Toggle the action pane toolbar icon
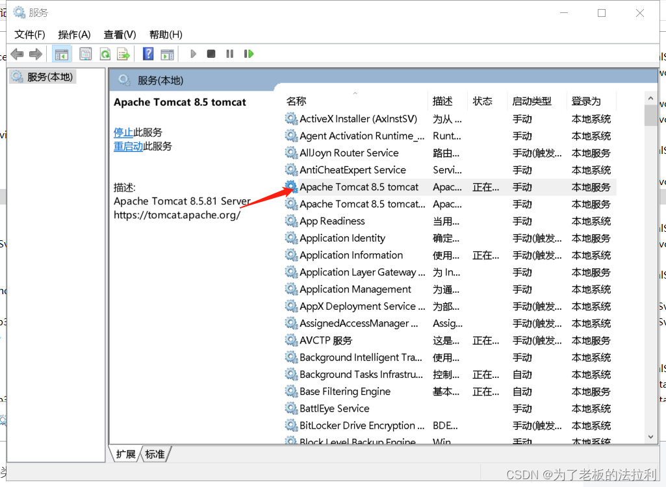The height and width of the screenshot is (487, 666). coord(167,54)
